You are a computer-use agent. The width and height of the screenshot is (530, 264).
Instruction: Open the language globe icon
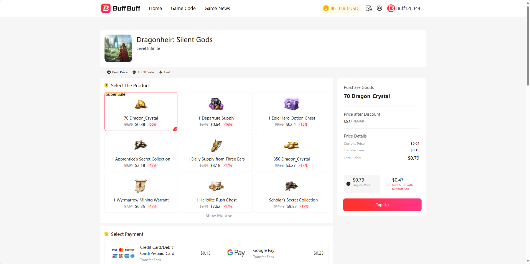point(379,8)
